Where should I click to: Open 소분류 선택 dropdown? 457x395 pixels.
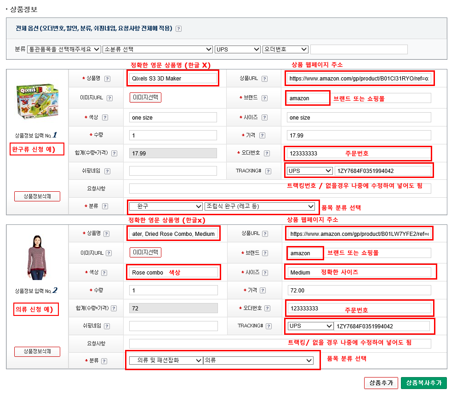[157, 50]
